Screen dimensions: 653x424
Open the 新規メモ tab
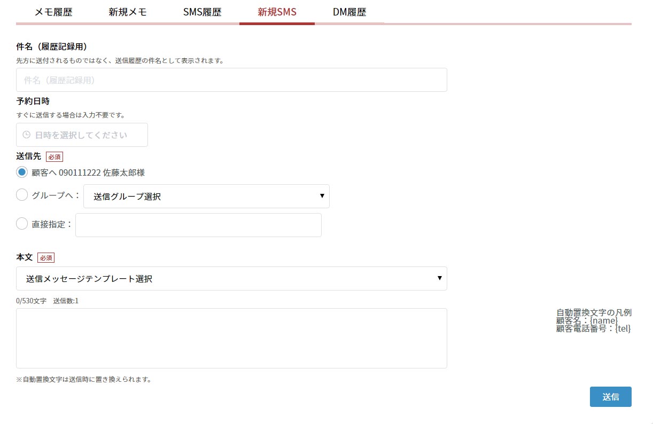pyautogui.click(x=128, y=12)
